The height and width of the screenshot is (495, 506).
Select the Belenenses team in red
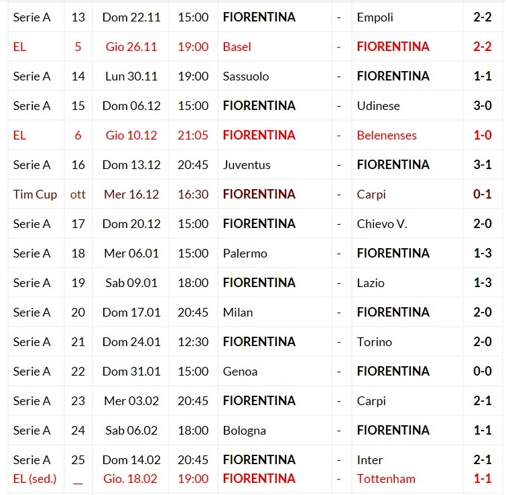click(x=387, y=135)
